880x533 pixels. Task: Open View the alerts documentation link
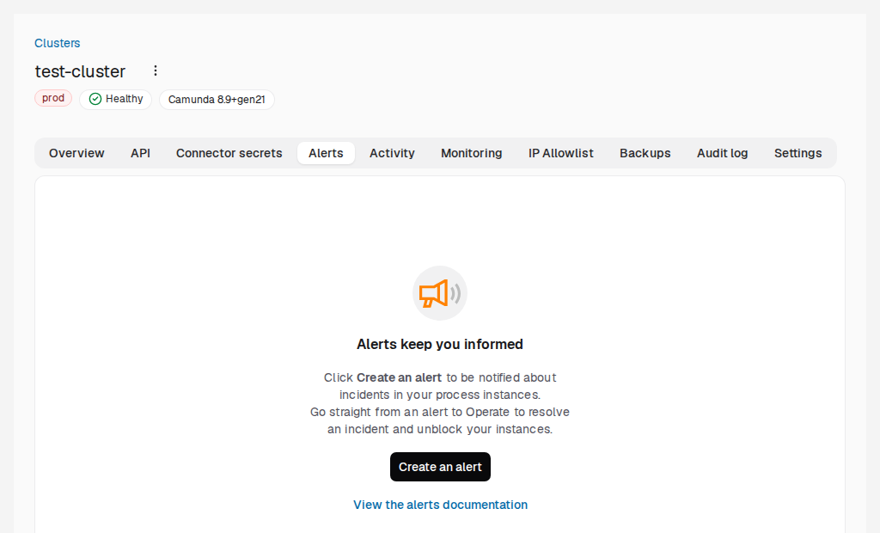tap(440, 505)
